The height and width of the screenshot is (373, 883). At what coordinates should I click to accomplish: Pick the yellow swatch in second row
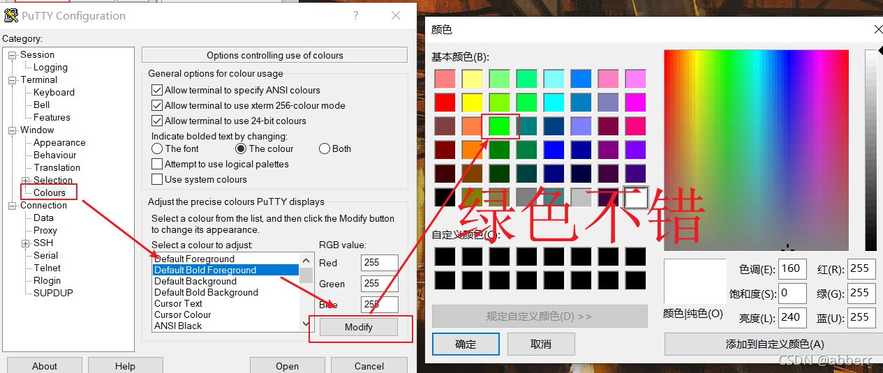coord(472,102)
